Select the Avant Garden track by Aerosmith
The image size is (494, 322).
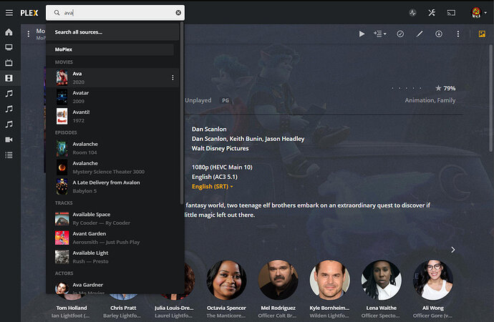point(113,238)
